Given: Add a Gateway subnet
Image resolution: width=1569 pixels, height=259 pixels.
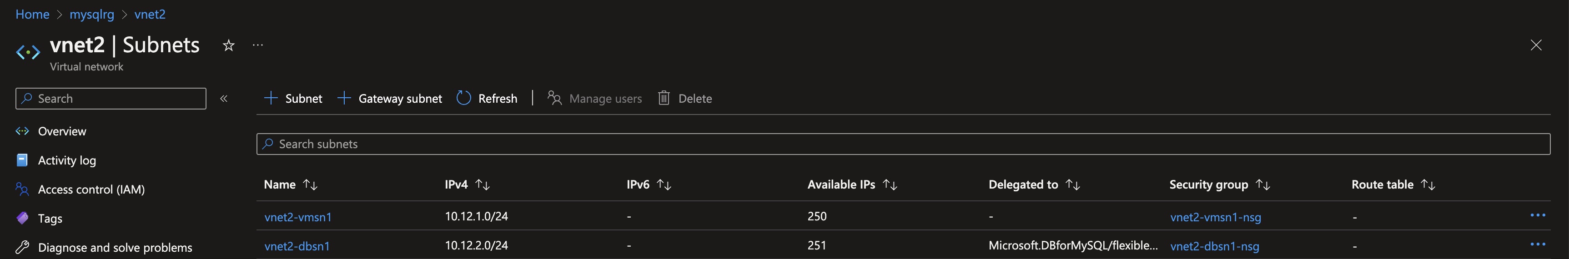Looking at the screenshot, I should [x=390, y=99].
